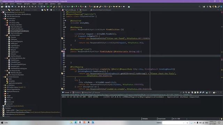Click the error marker on line 41
Viewport: 223px width, 125px height.
[62, 51]
